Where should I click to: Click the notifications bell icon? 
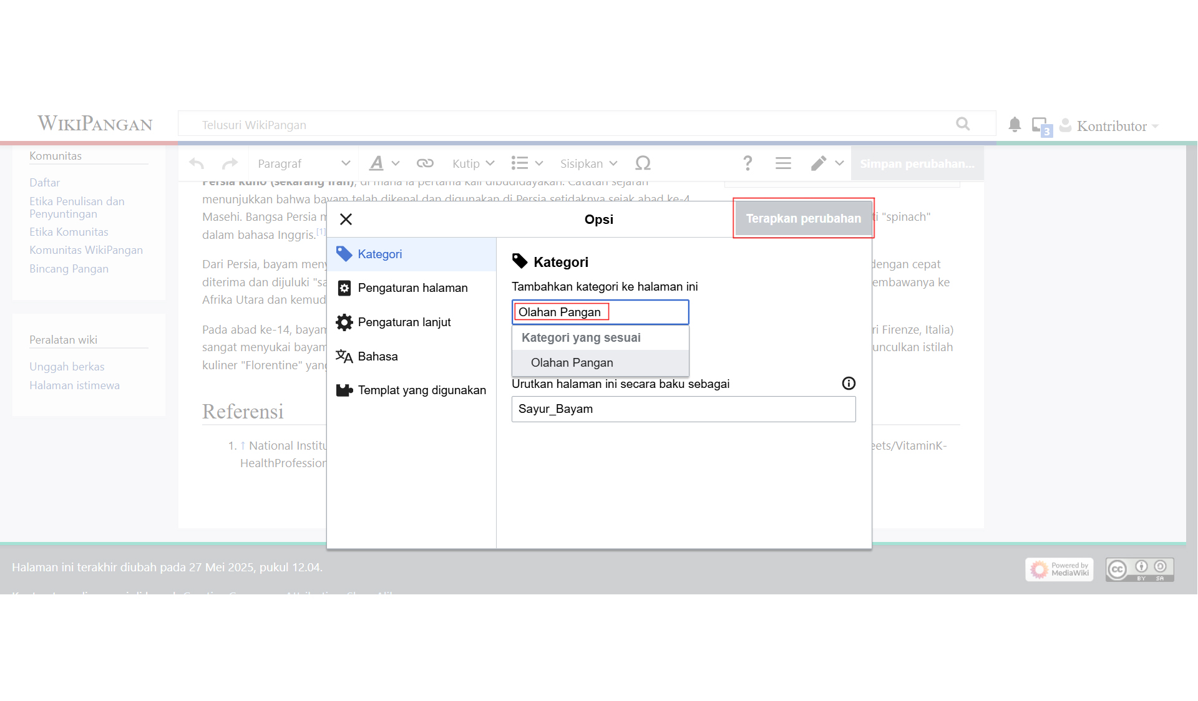pos(1015,125)
